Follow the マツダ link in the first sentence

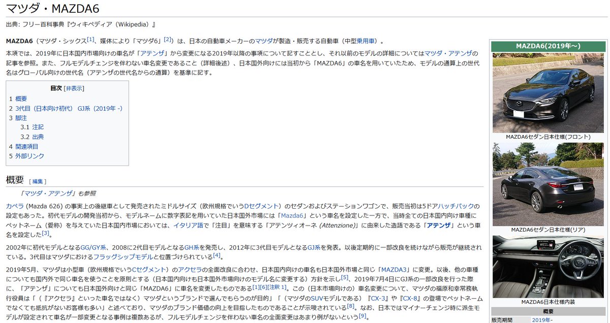tap(264, 41)
